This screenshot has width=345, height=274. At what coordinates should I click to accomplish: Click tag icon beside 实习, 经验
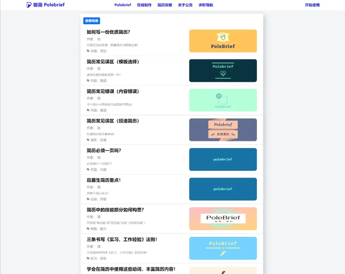(88, 258)
